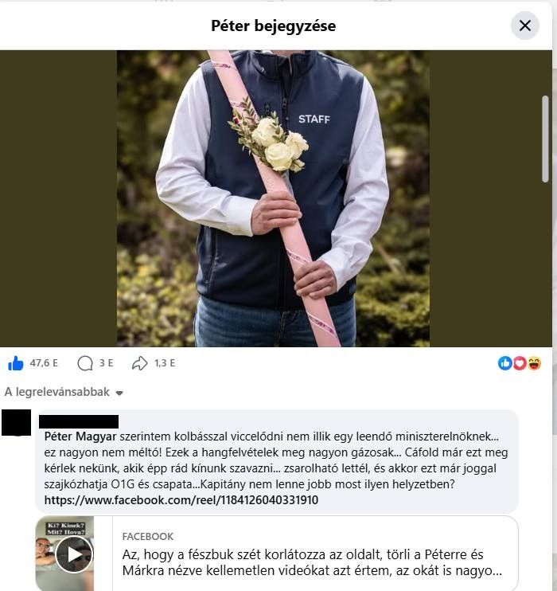Open the facebook.com/reel link in comment
557x591 pixels.
point(181,500)
